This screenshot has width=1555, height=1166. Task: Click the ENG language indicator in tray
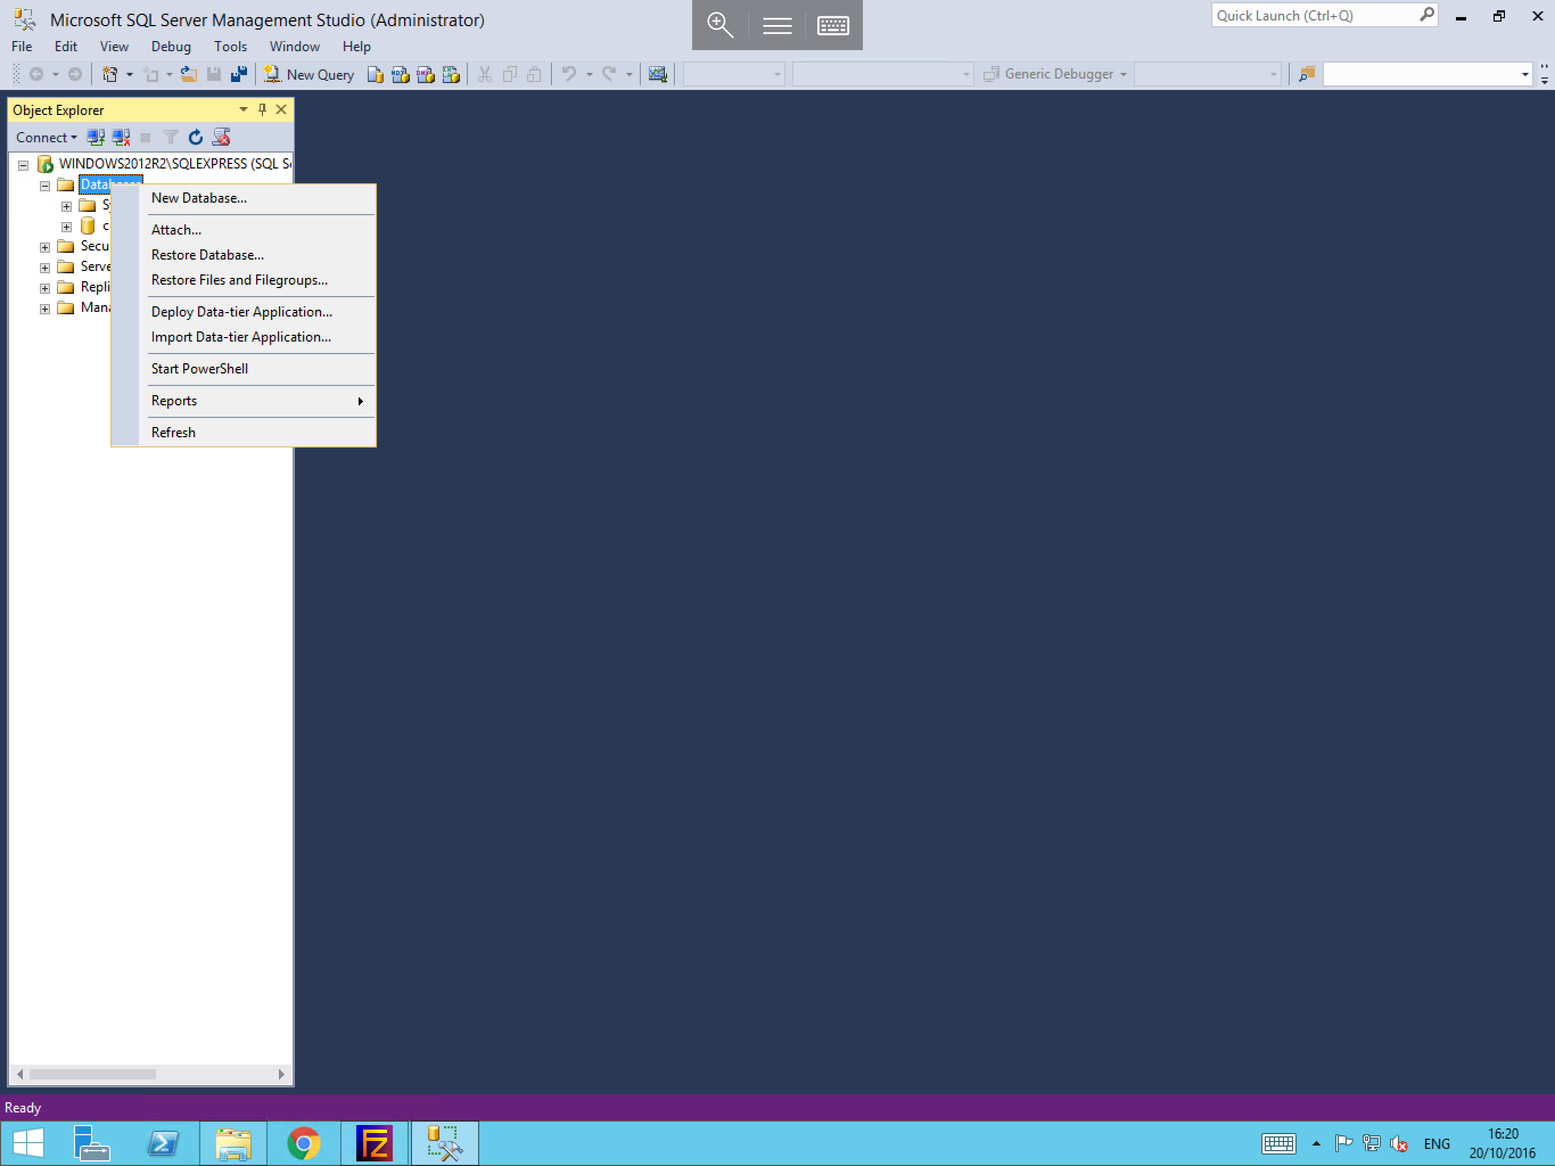(1436, 1143)
